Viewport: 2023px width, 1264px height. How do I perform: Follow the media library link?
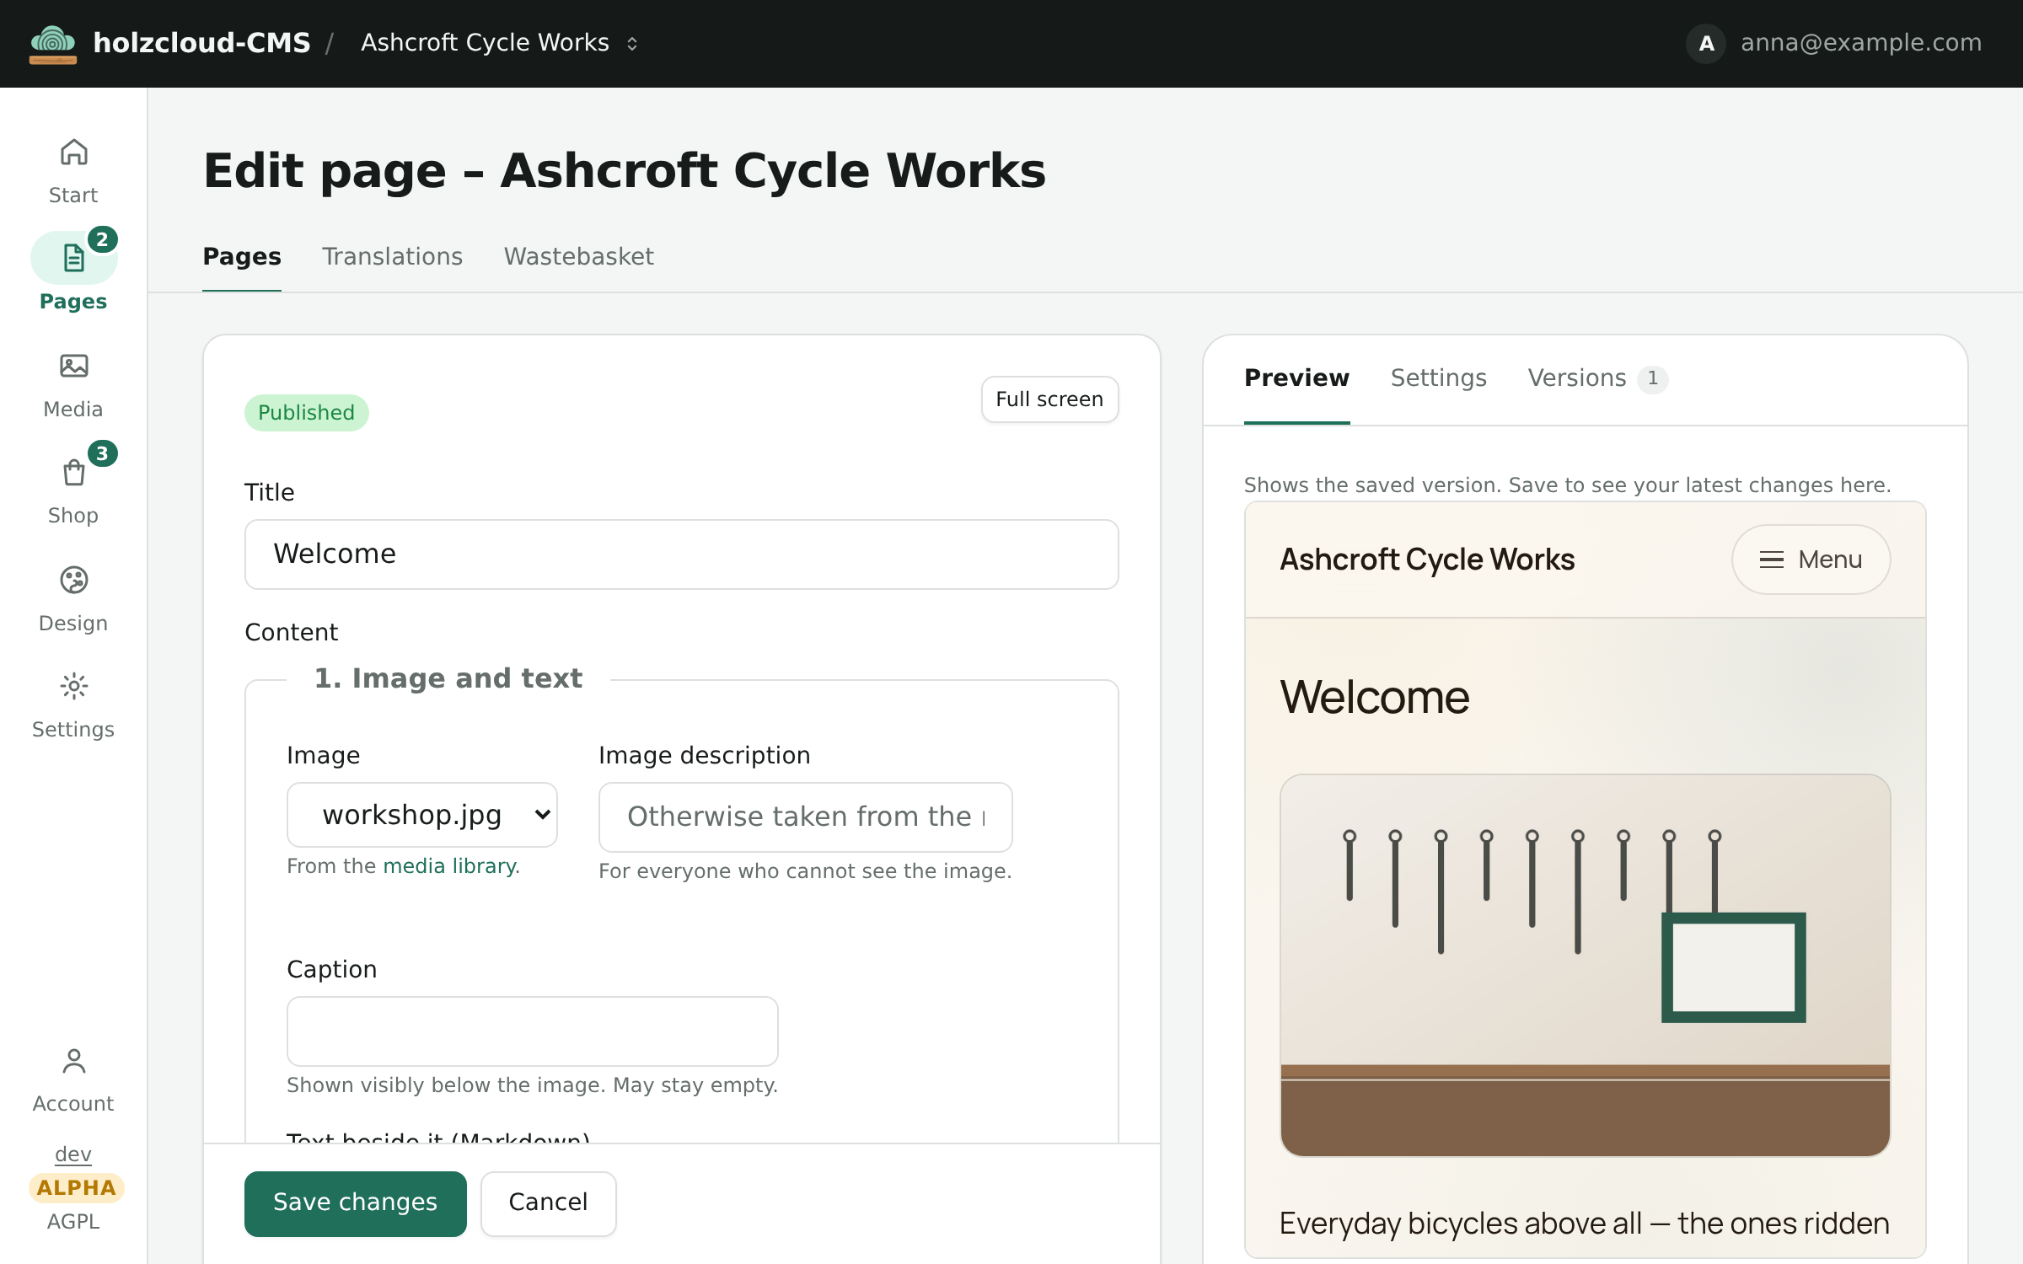(451, 866)
